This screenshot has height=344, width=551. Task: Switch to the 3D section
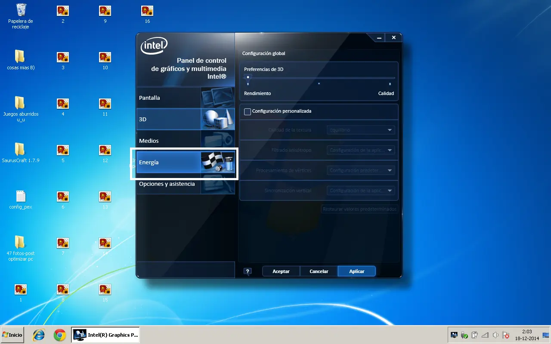[186, 119]
